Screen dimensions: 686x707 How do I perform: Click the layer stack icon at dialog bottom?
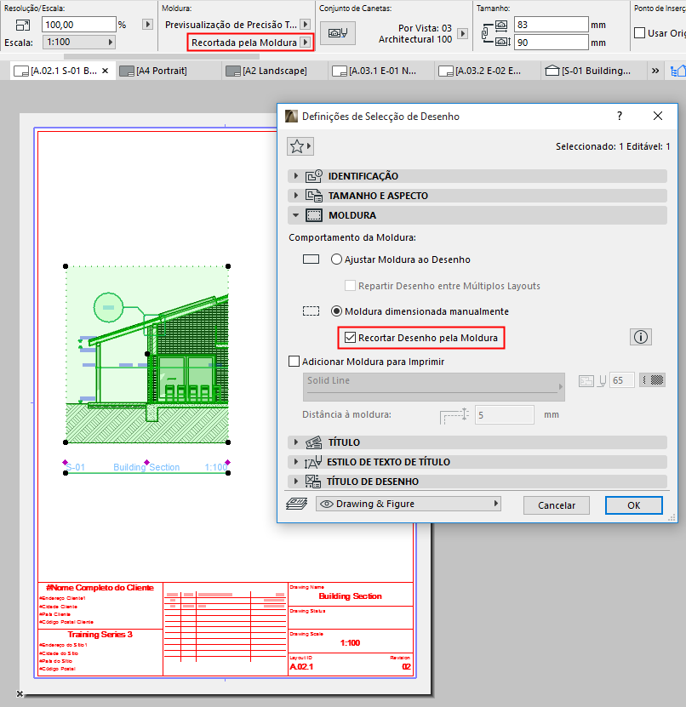(297, 504)
